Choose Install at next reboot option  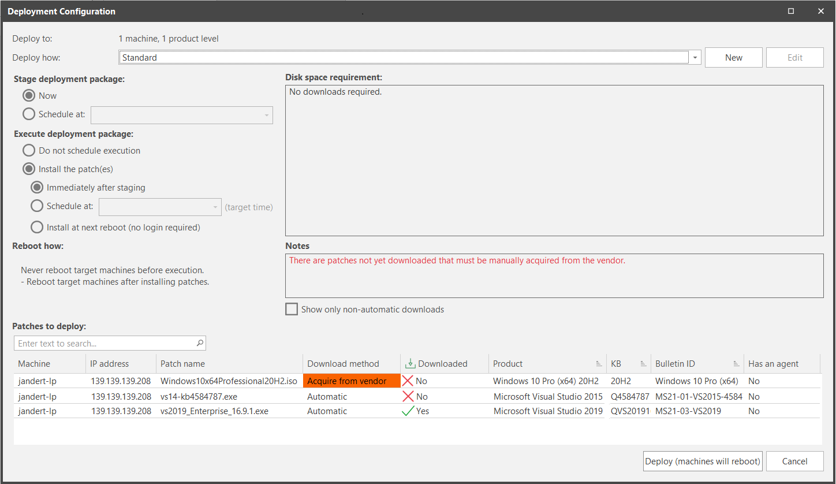[37, 228]
